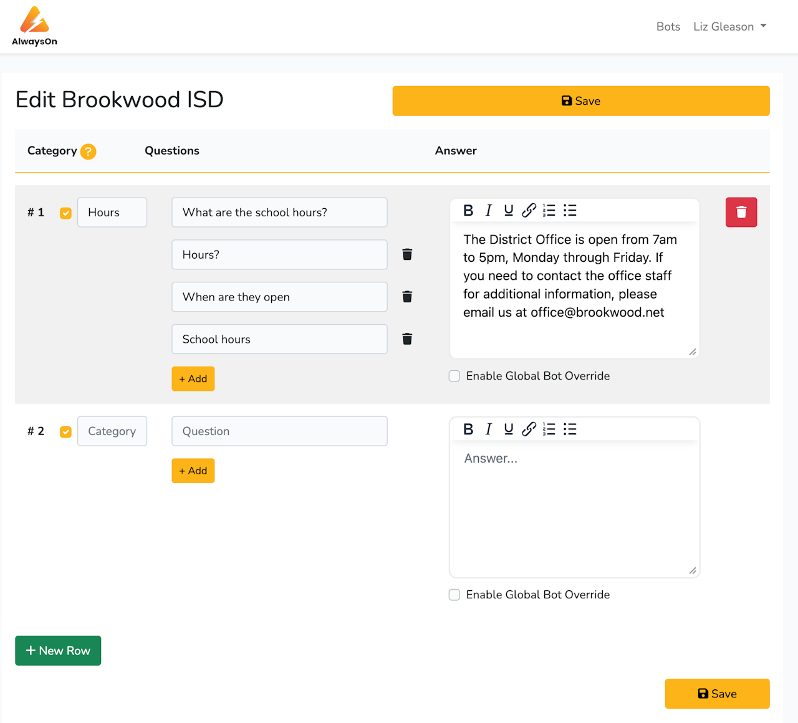The image size is (798, 723).
Task: Apply bullet list in row 2 answer editor
Action: (570, 429)
